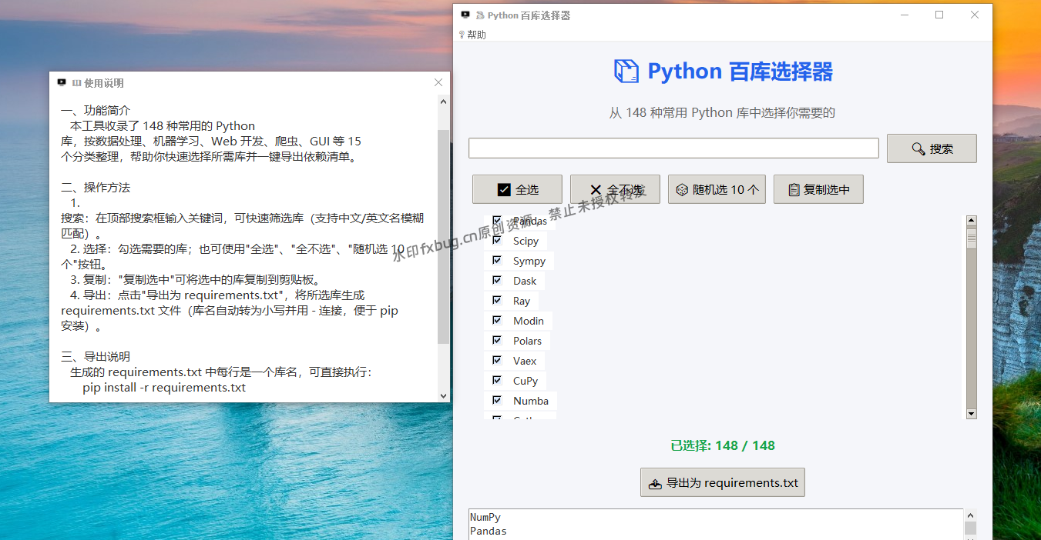
Task: Click the lightbulb icon beside 帮助
Action: pyautogui.click(x=462, y=35)
